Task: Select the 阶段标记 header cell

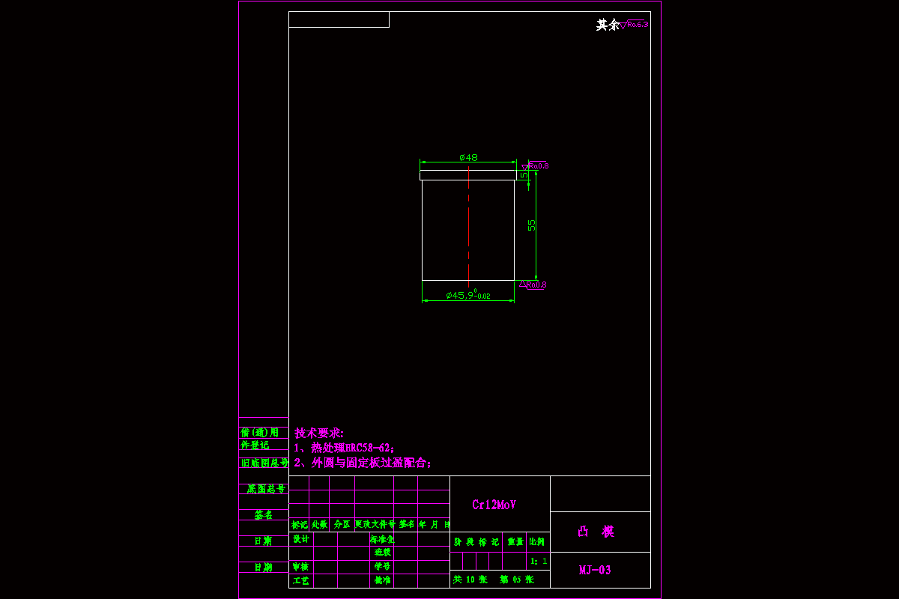Action: click(x=476, y=541)
